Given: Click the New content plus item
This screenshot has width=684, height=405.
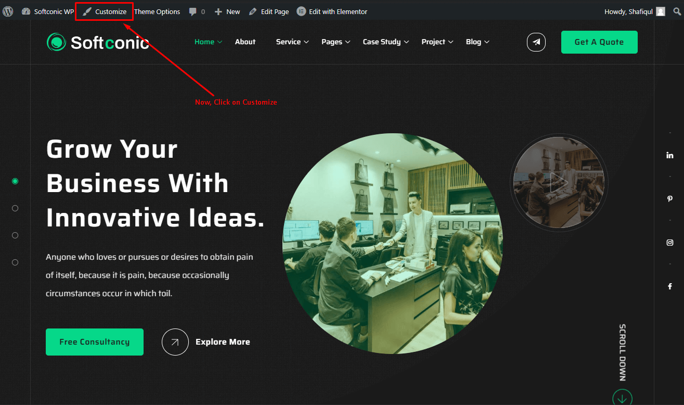Looking at the screenshot, I should coord(227,11).
